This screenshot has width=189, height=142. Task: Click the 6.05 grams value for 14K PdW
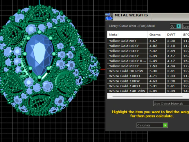153,91
